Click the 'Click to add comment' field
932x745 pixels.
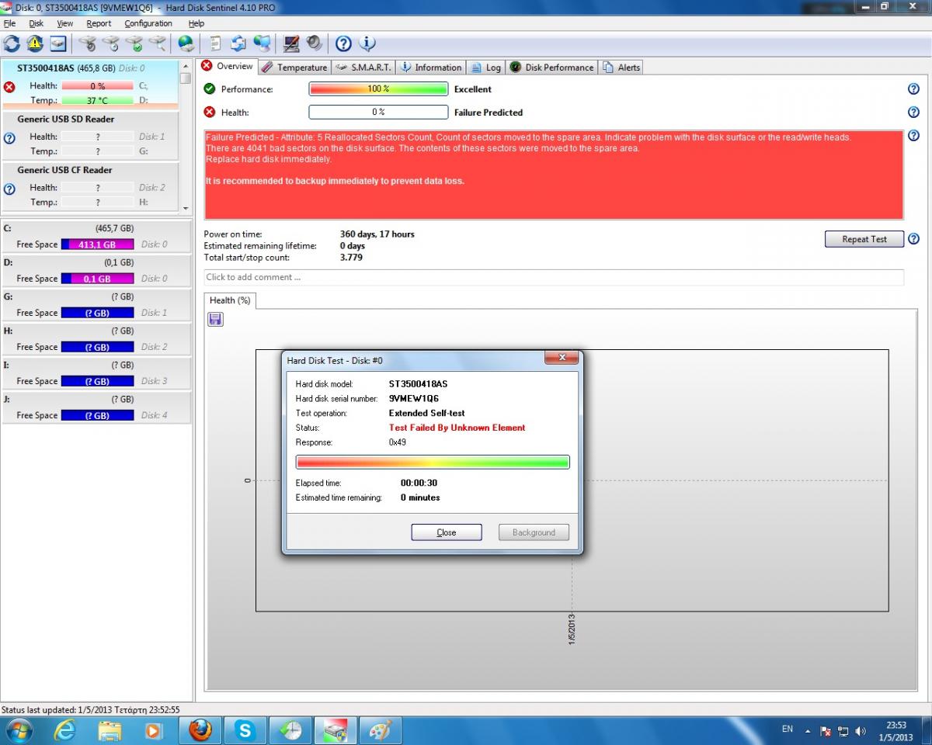coord(554,277)
